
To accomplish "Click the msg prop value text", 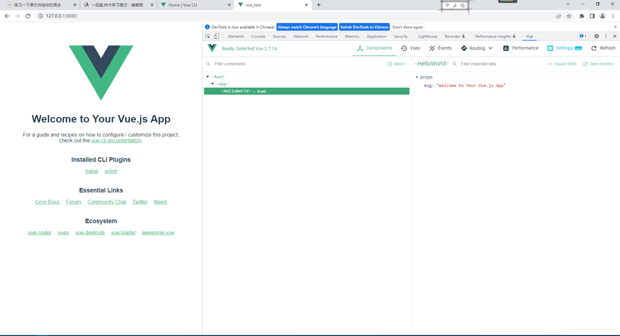I will [x=471, y=85].
